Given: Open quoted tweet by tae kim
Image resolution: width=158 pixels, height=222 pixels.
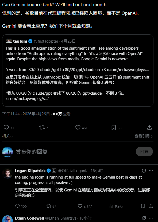Looking at the screenshot, I should [x=78, y=71].
